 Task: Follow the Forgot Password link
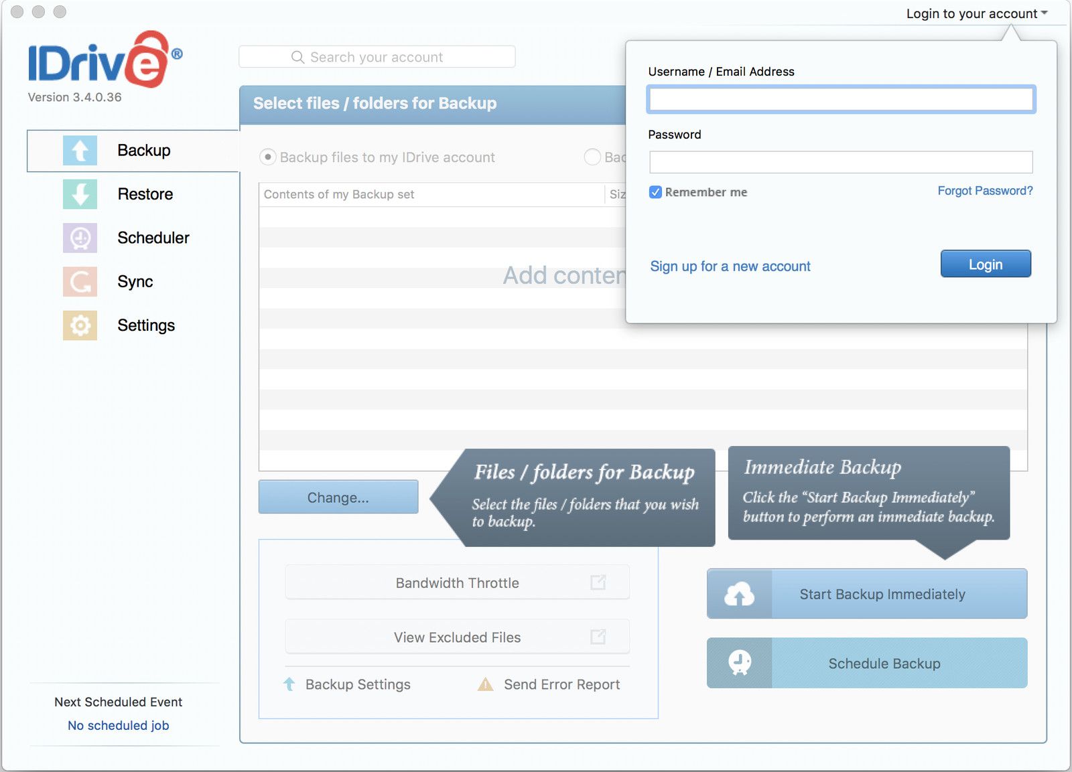pos(984,191)
